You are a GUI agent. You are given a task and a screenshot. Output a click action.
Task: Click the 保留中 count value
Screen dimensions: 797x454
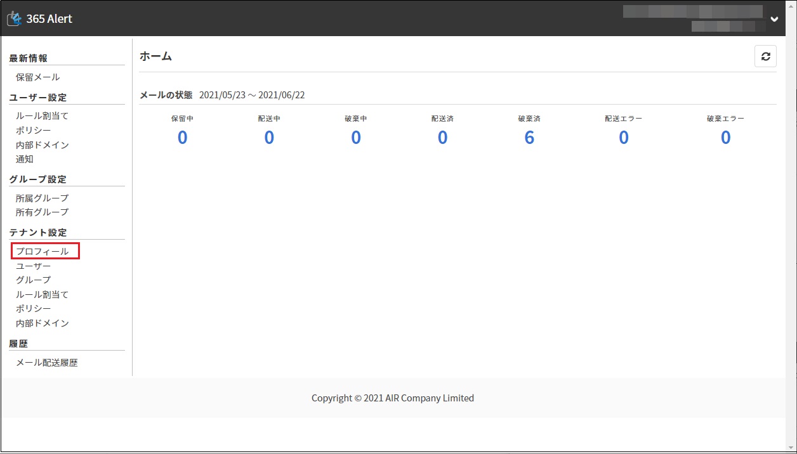coord(182,138)
